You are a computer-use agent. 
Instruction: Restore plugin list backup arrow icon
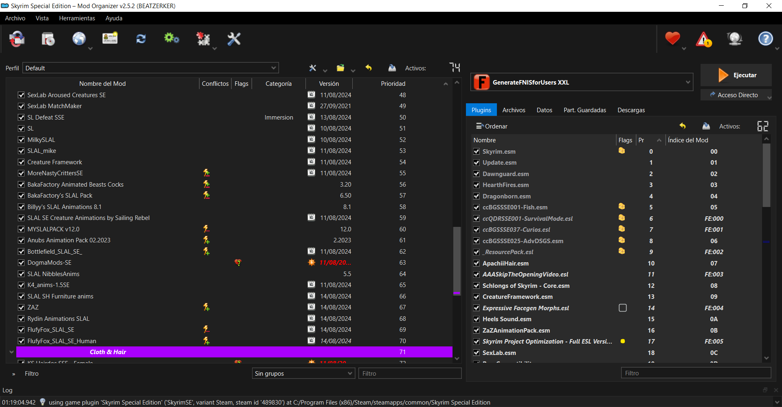683,126
